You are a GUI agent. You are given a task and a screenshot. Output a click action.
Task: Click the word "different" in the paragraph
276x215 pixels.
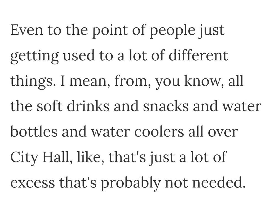click(x=198, y=55)
